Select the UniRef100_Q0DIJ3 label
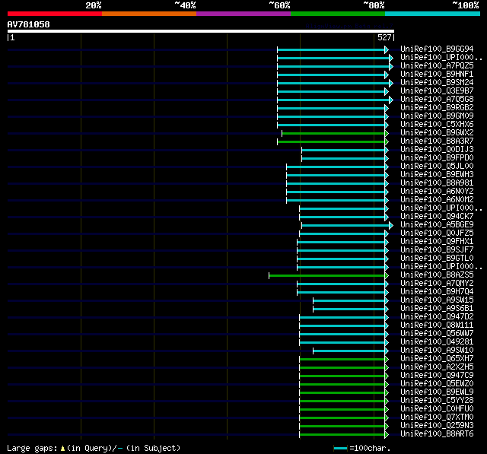Image resolution: width=487 pixels, height=454 pixels. point(437,150)
